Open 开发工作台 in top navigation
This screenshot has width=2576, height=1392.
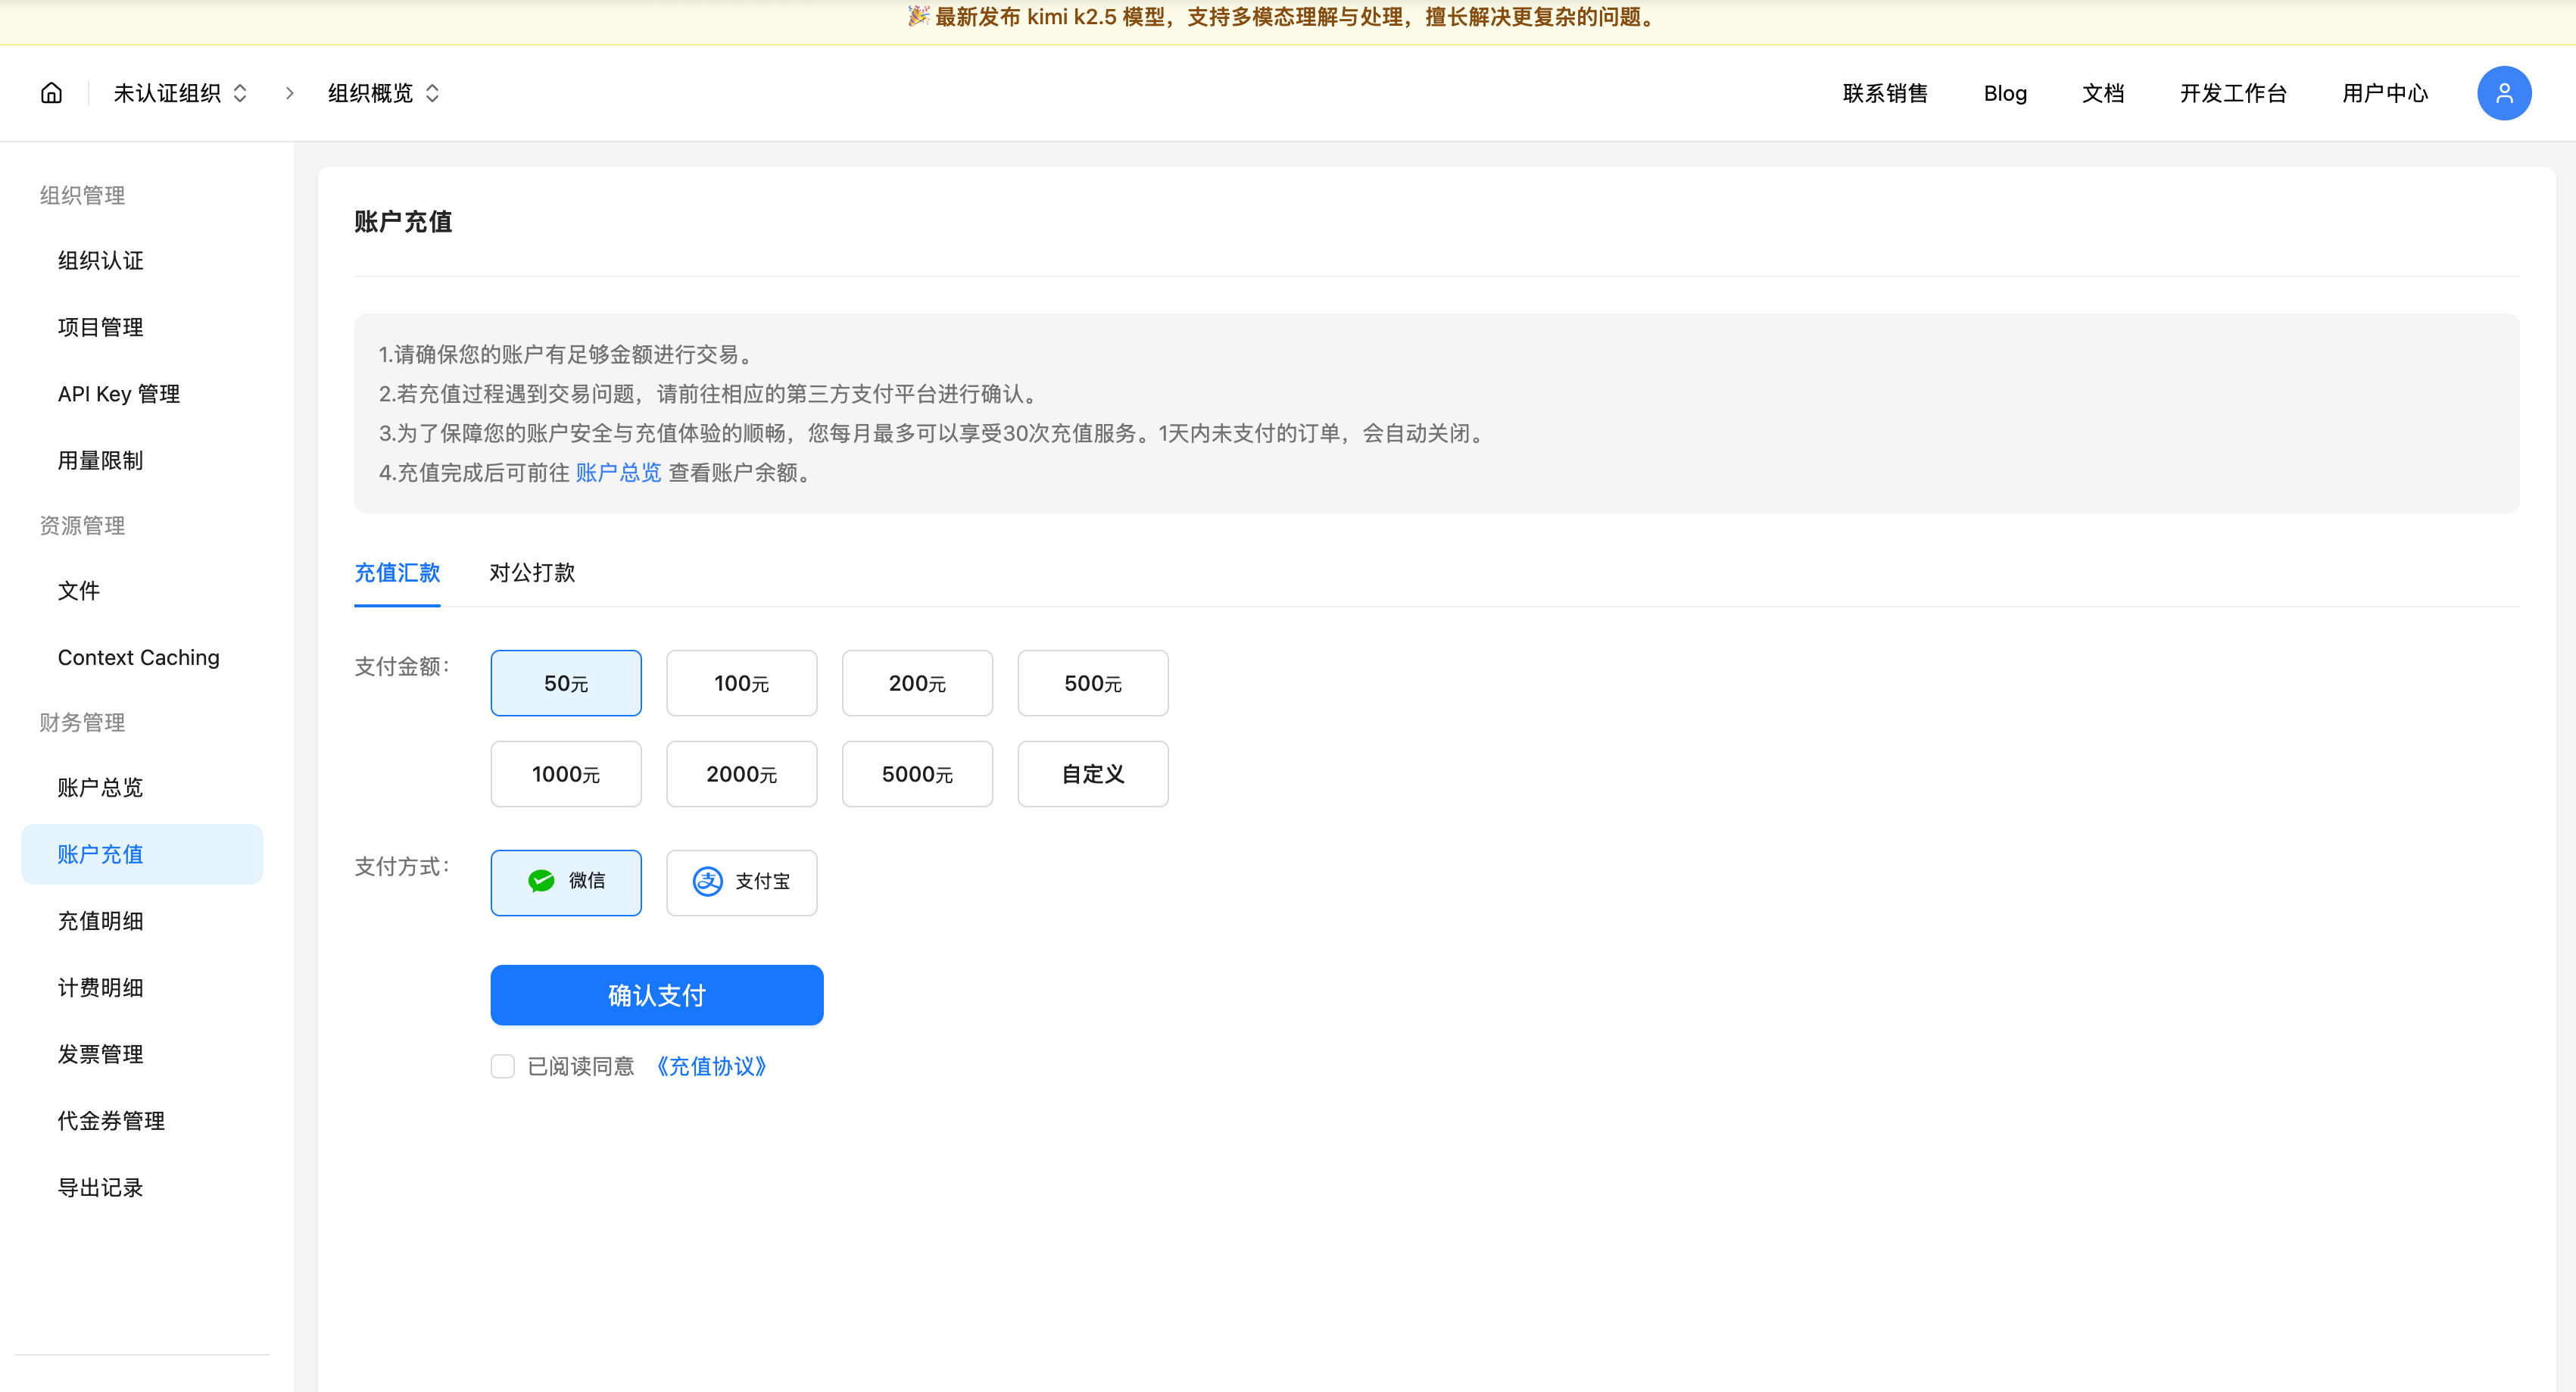pyautogui.click(x=2232, y=93)
